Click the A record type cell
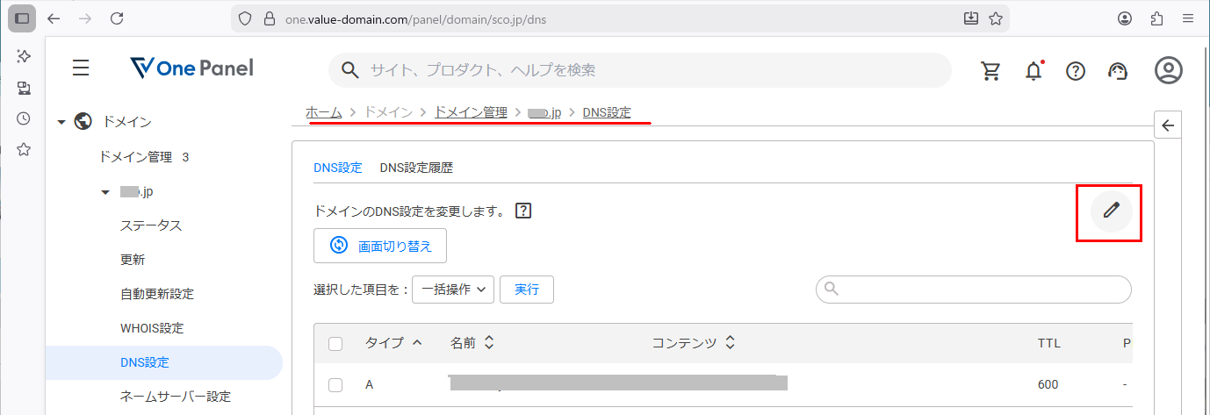The width and height of the screenshot is (1210, 415). click(x=370, y=384)
